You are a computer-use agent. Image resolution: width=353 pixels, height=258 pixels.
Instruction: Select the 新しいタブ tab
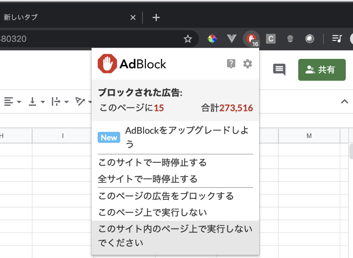point(67,17)
